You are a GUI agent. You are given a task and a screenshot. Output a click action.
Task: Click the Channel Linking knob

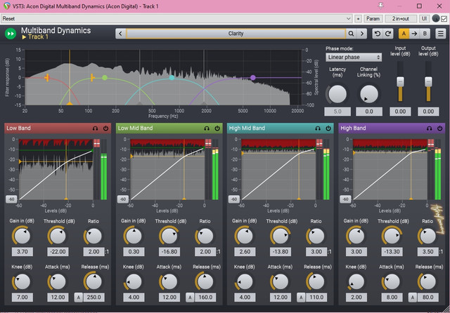tap(368, 94)
